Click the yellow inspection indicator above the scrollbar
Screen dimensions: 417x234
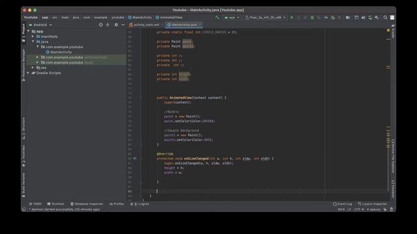coord(388,31)
